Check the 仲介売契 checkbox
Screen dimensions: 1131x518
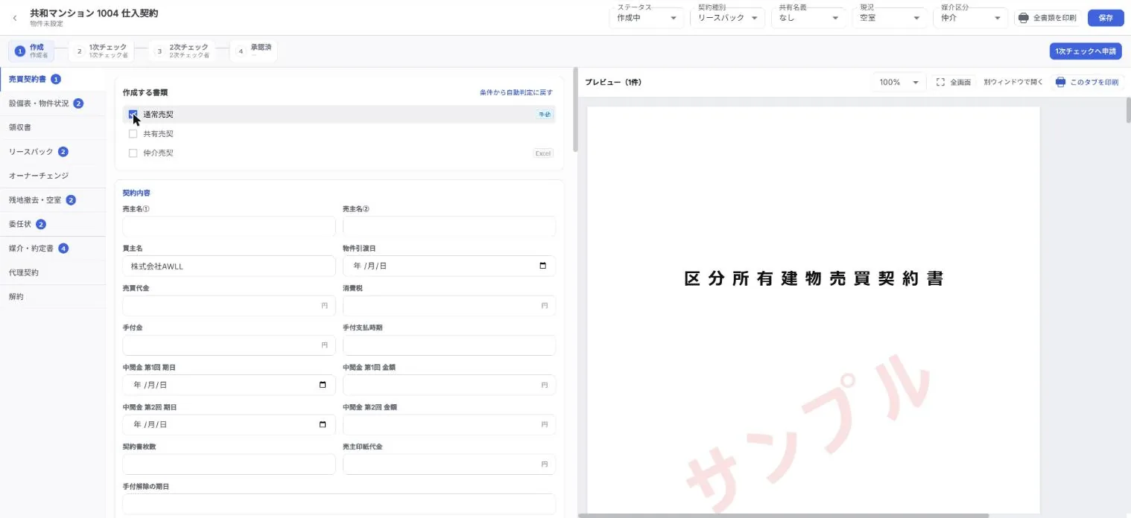pos(133,153)
